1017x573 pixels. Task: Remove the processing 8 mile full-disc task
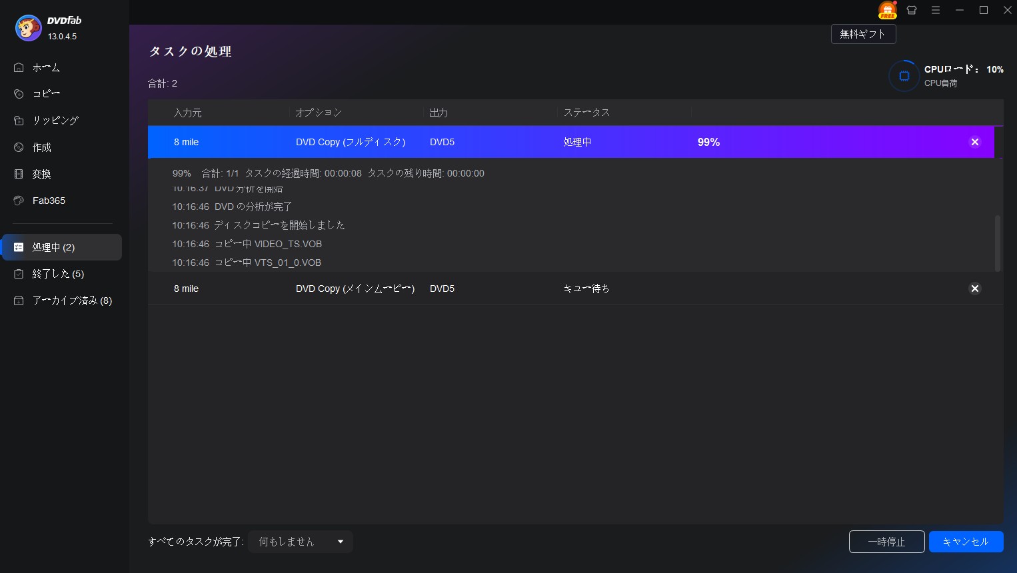974,142
